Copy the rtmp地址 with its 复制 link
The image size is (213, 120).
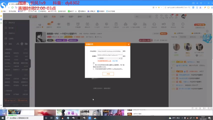click(124, 51)
